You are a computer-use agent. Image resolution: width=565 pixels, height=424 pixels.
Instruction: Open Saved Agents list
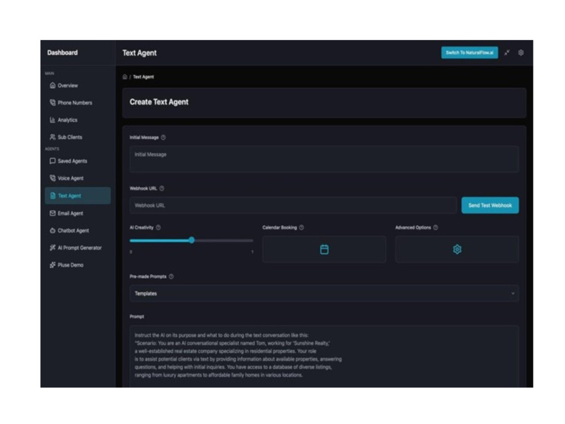[x=78, y=161]
